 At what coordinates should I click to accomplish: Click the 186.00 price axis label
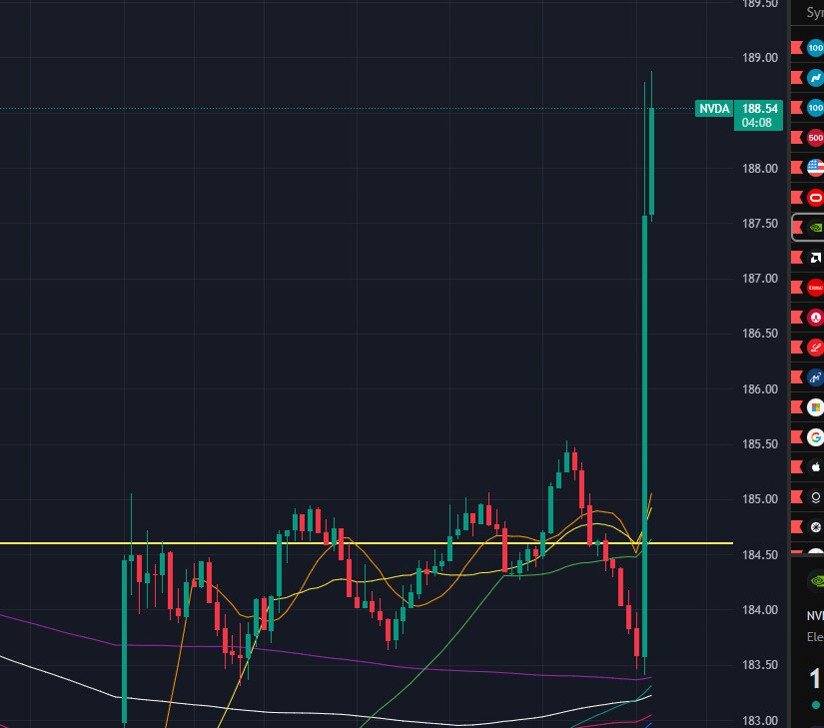tap(759, 389)
